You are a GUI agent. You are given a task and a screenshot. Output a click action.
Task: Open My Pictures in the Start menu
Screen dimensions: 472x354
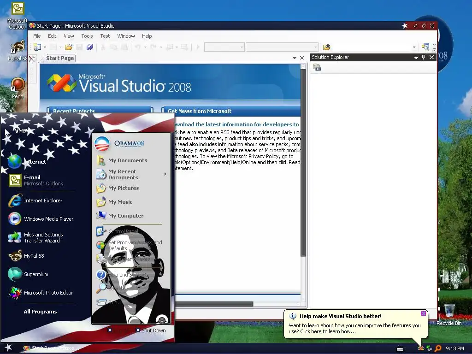coord(118,188)
